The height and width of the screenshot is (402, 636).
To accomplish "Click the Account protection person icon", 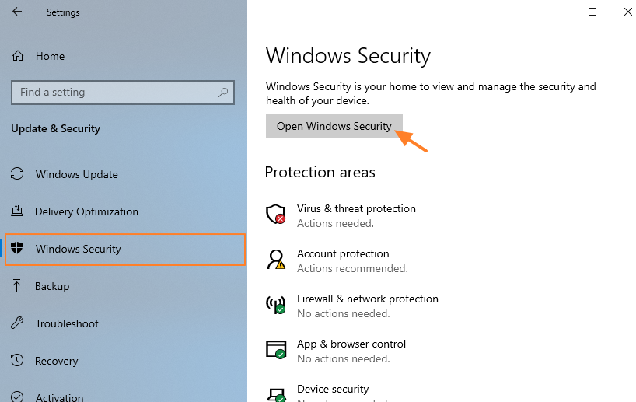I will coord(276,260).
